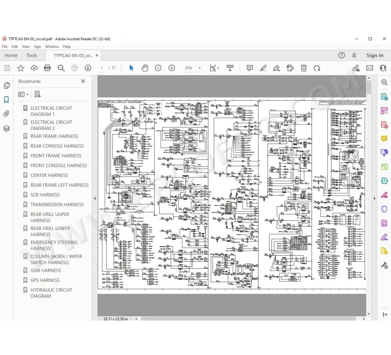Collapse the left navigation pane arrow
Viewport: 391px width, 355px height.
tap(95, 198)
